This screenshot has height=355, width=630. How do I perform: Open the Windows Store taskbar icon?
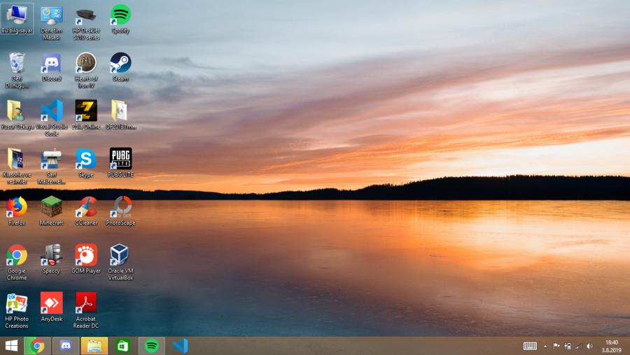[123, 346]
